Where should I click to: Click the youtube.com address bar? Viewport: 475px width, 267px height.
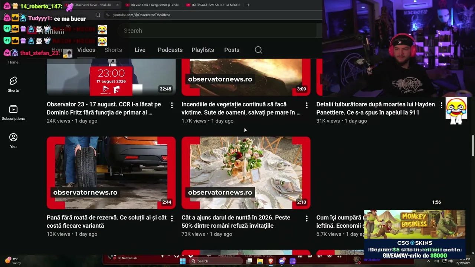click(x=213, y=15)
